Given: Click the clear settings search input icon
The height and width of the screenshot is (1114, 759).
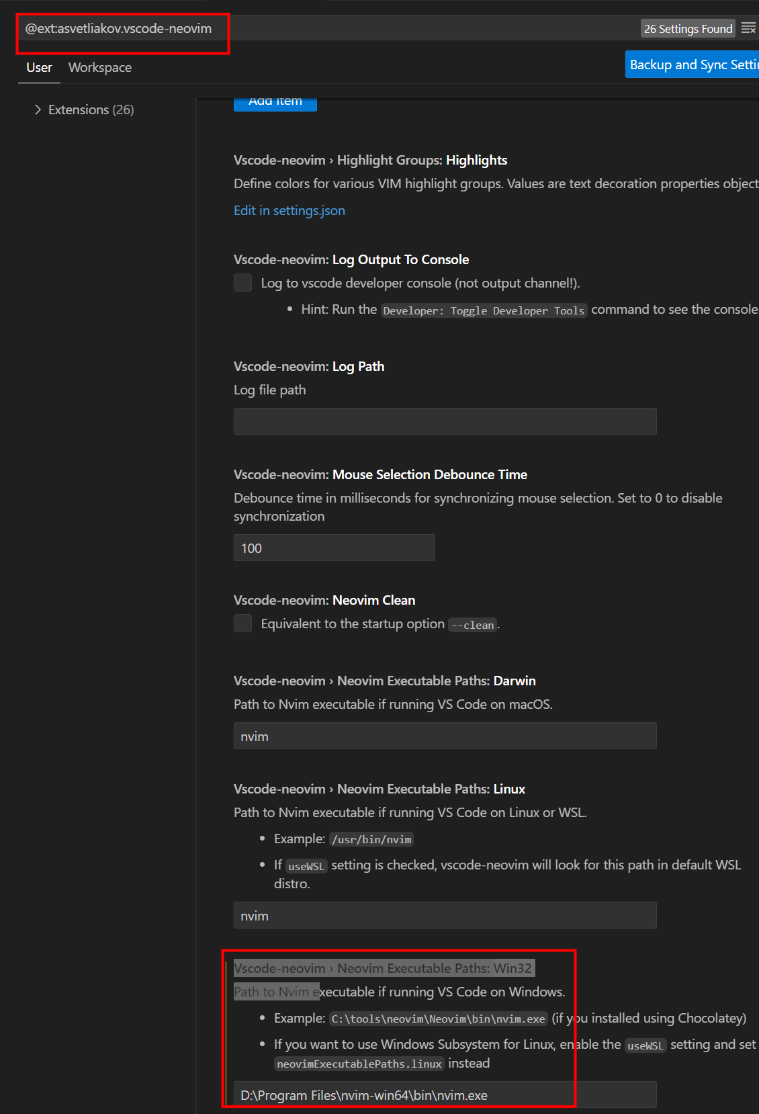Looking at the screenshot, I should pos(748,29).
